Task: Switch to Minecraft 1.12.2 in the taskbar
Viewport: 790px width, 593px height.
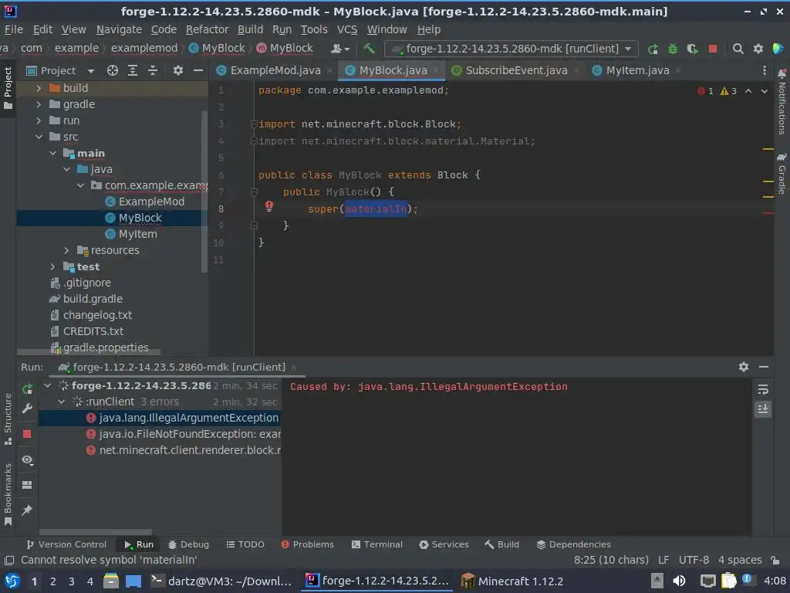Action: [x=512, y=581]
